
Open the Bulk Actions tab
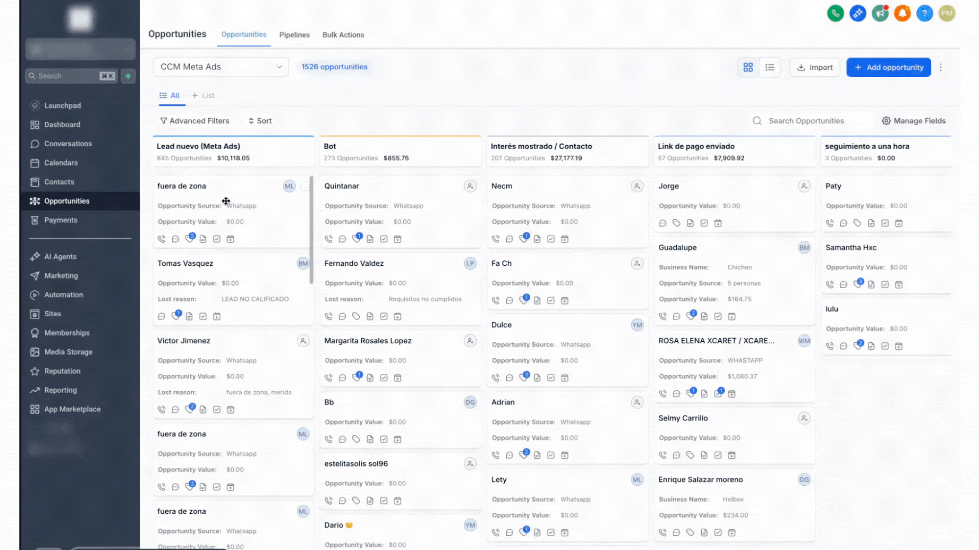(x=343, y=35)
